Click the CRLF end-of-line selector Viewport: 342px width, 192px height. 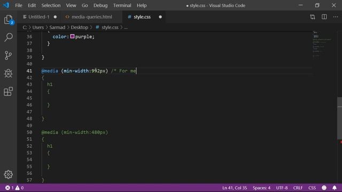click(298, 188)
